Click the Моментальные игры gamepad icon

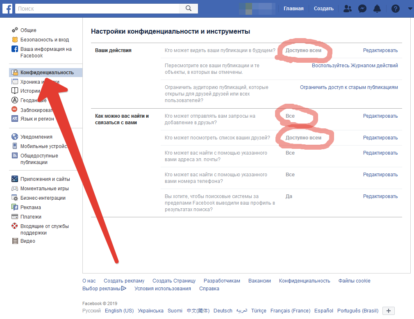(15, 188)
